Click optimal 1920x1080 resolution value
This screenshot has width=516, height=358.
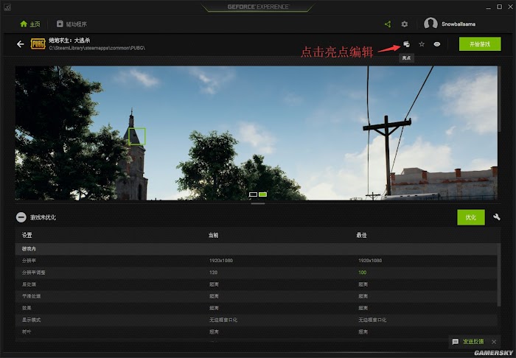[x=370, y=261]
